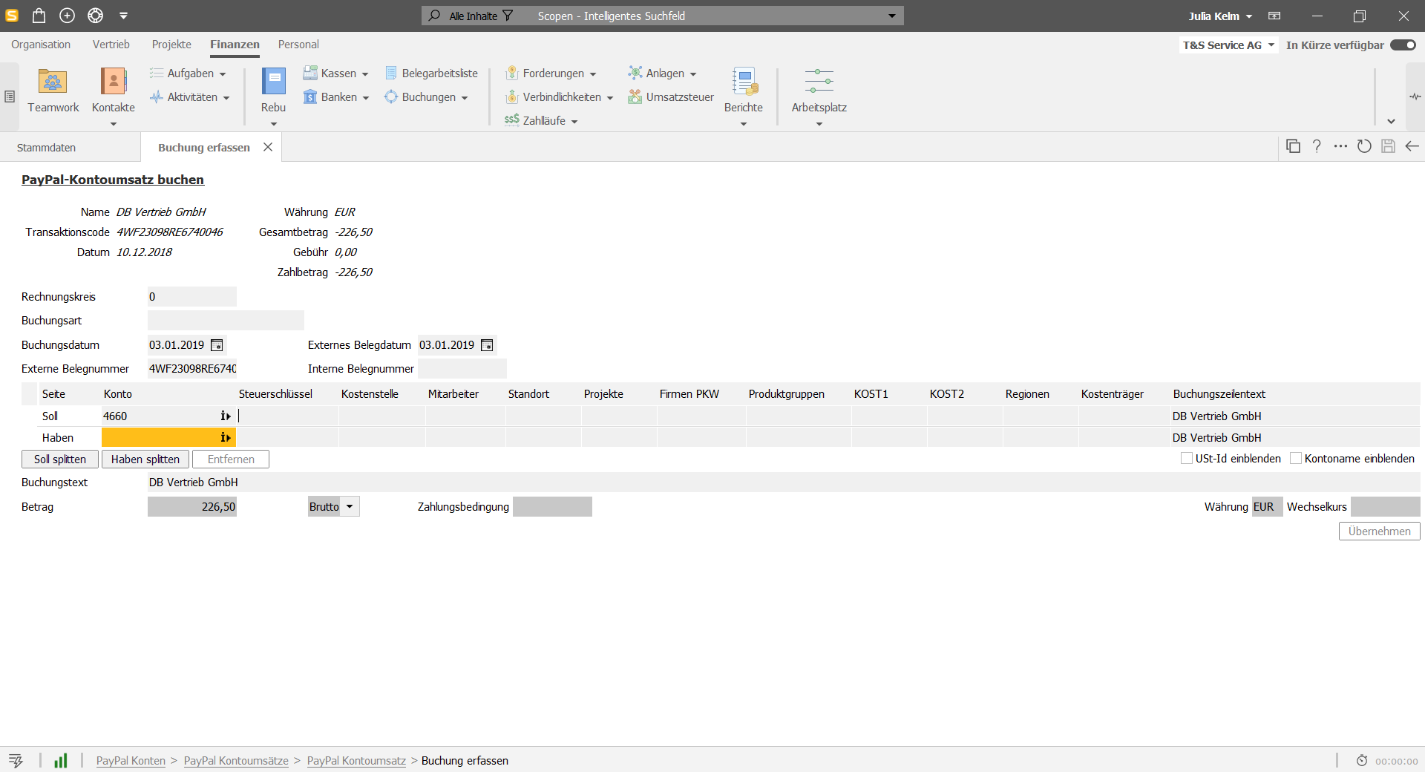This screenshot has height=772, width=1425.
Task: Click the Haben splitten button
Action: tap(145, 459)
